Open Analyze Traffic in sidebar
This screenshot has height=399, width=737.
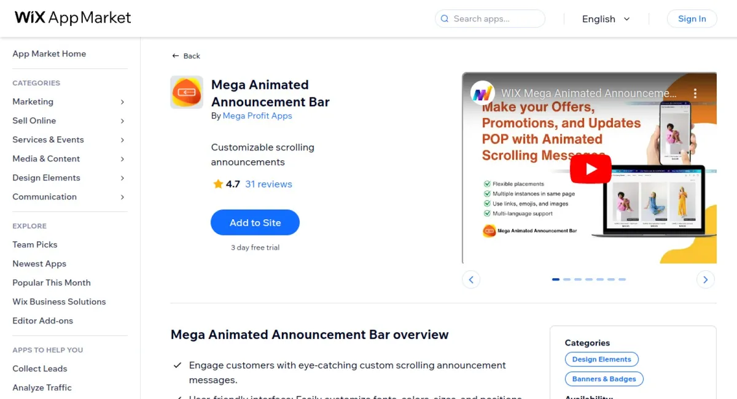(x=42, y=387)
